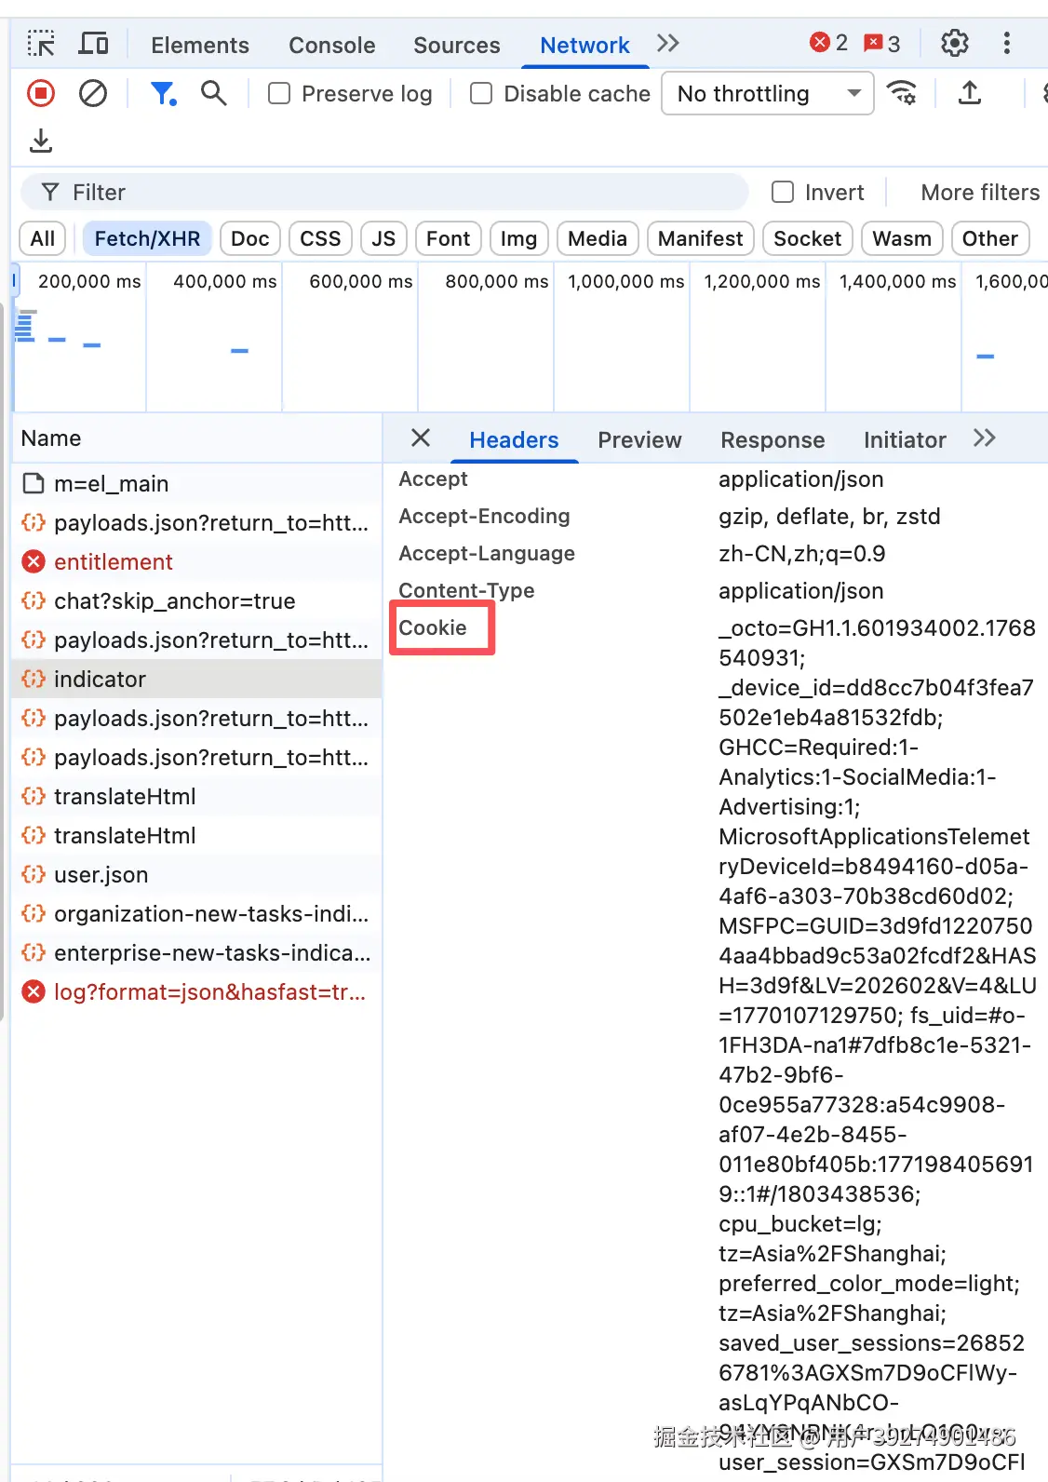Select the indicator request
1048x1482 pixels.
tap(197, 680)
